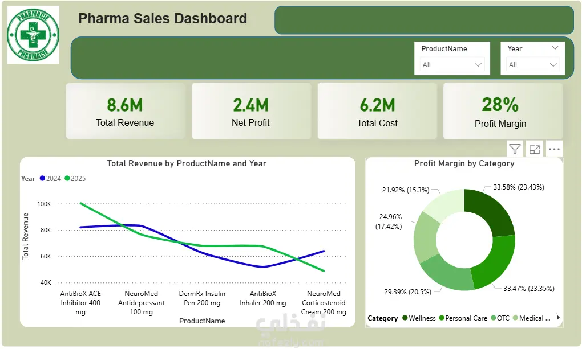
Task: Open focus mode icon for donut chart
Action: (535, 149)
